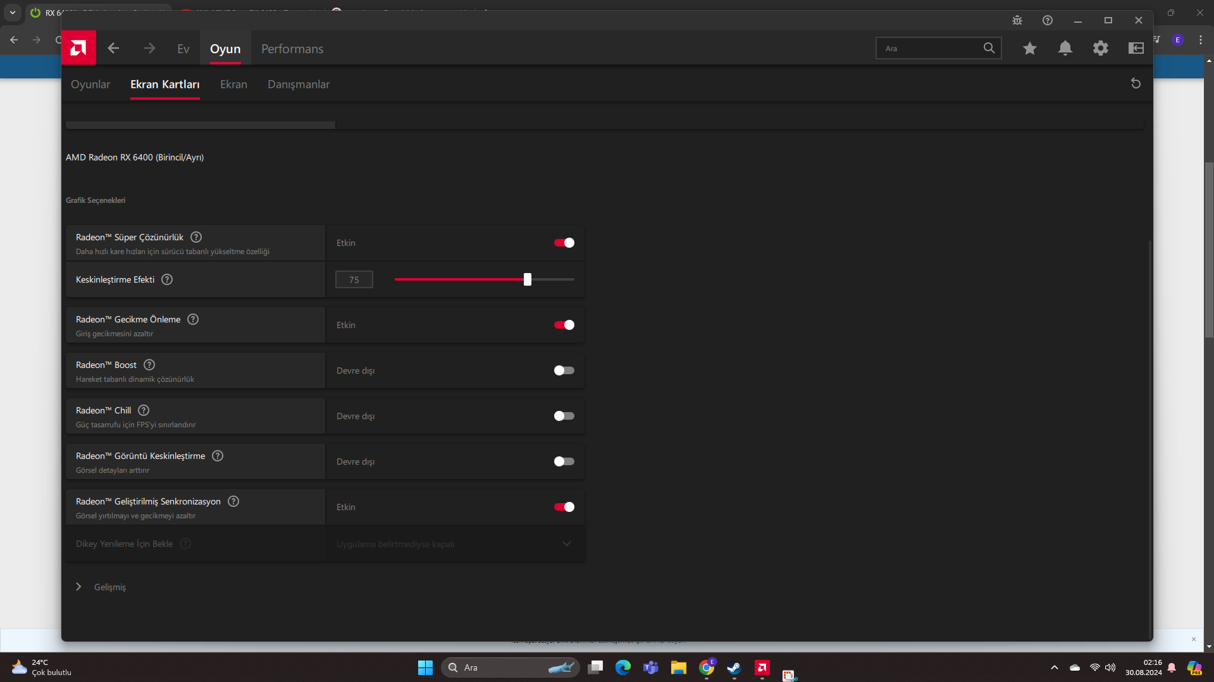Open Chrome profile avatar E
Viewport: 1214px width, 682px height.
click(x=1178, y=40)
